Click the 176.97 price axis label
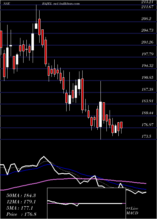 click(x=148, y=125)
